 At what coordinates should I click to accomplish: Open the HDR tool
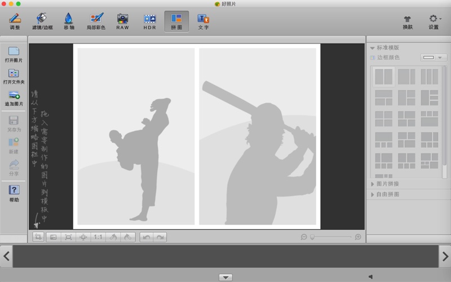pos(149,21)
